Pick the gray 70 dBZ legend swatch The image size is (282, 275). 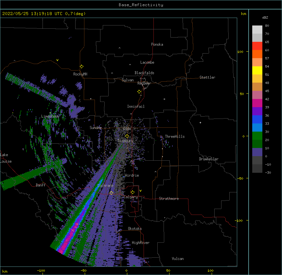(257, 38)
